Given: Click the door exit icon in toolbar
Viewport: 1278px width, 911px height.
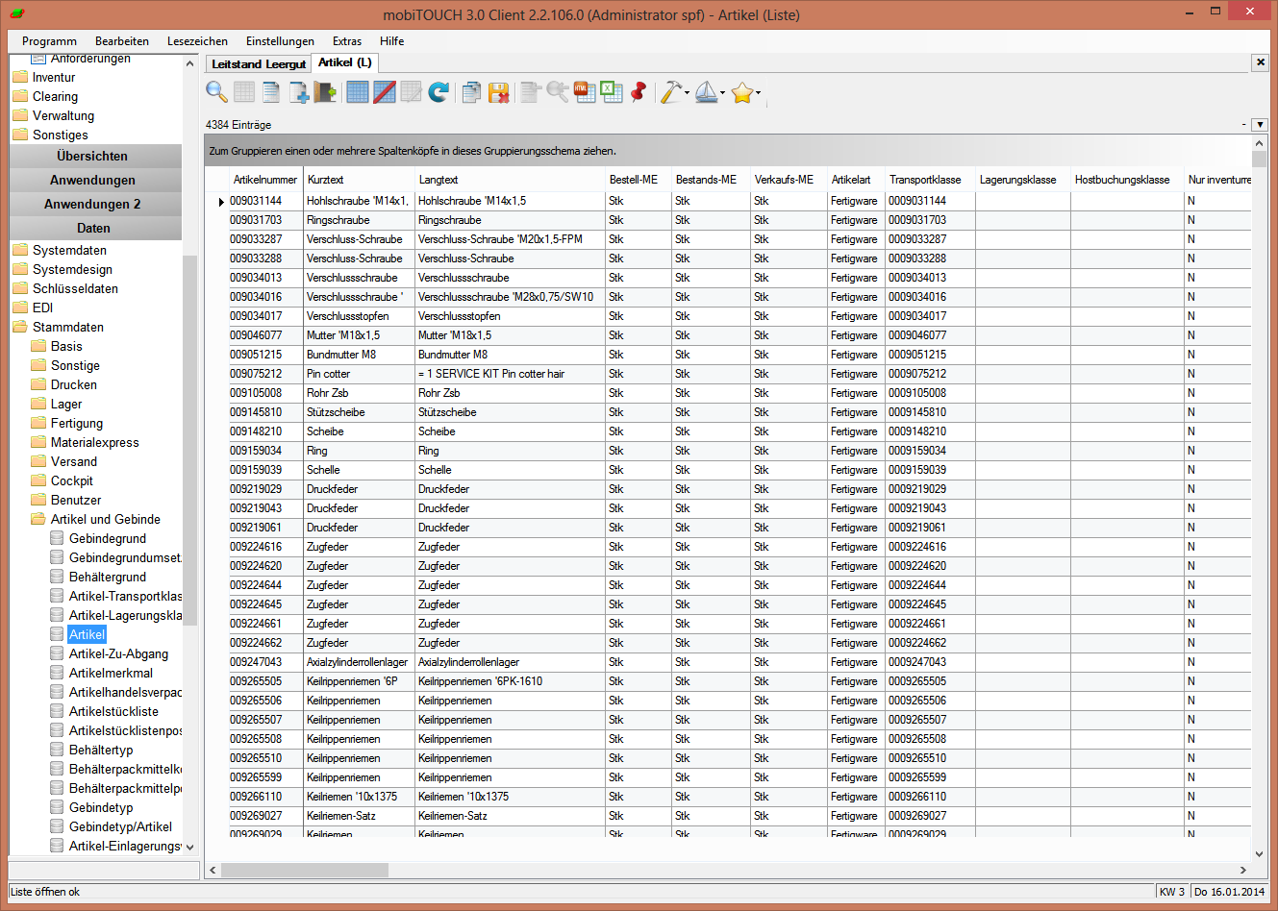Looking at the screenshot, I should tap(326, 92).
